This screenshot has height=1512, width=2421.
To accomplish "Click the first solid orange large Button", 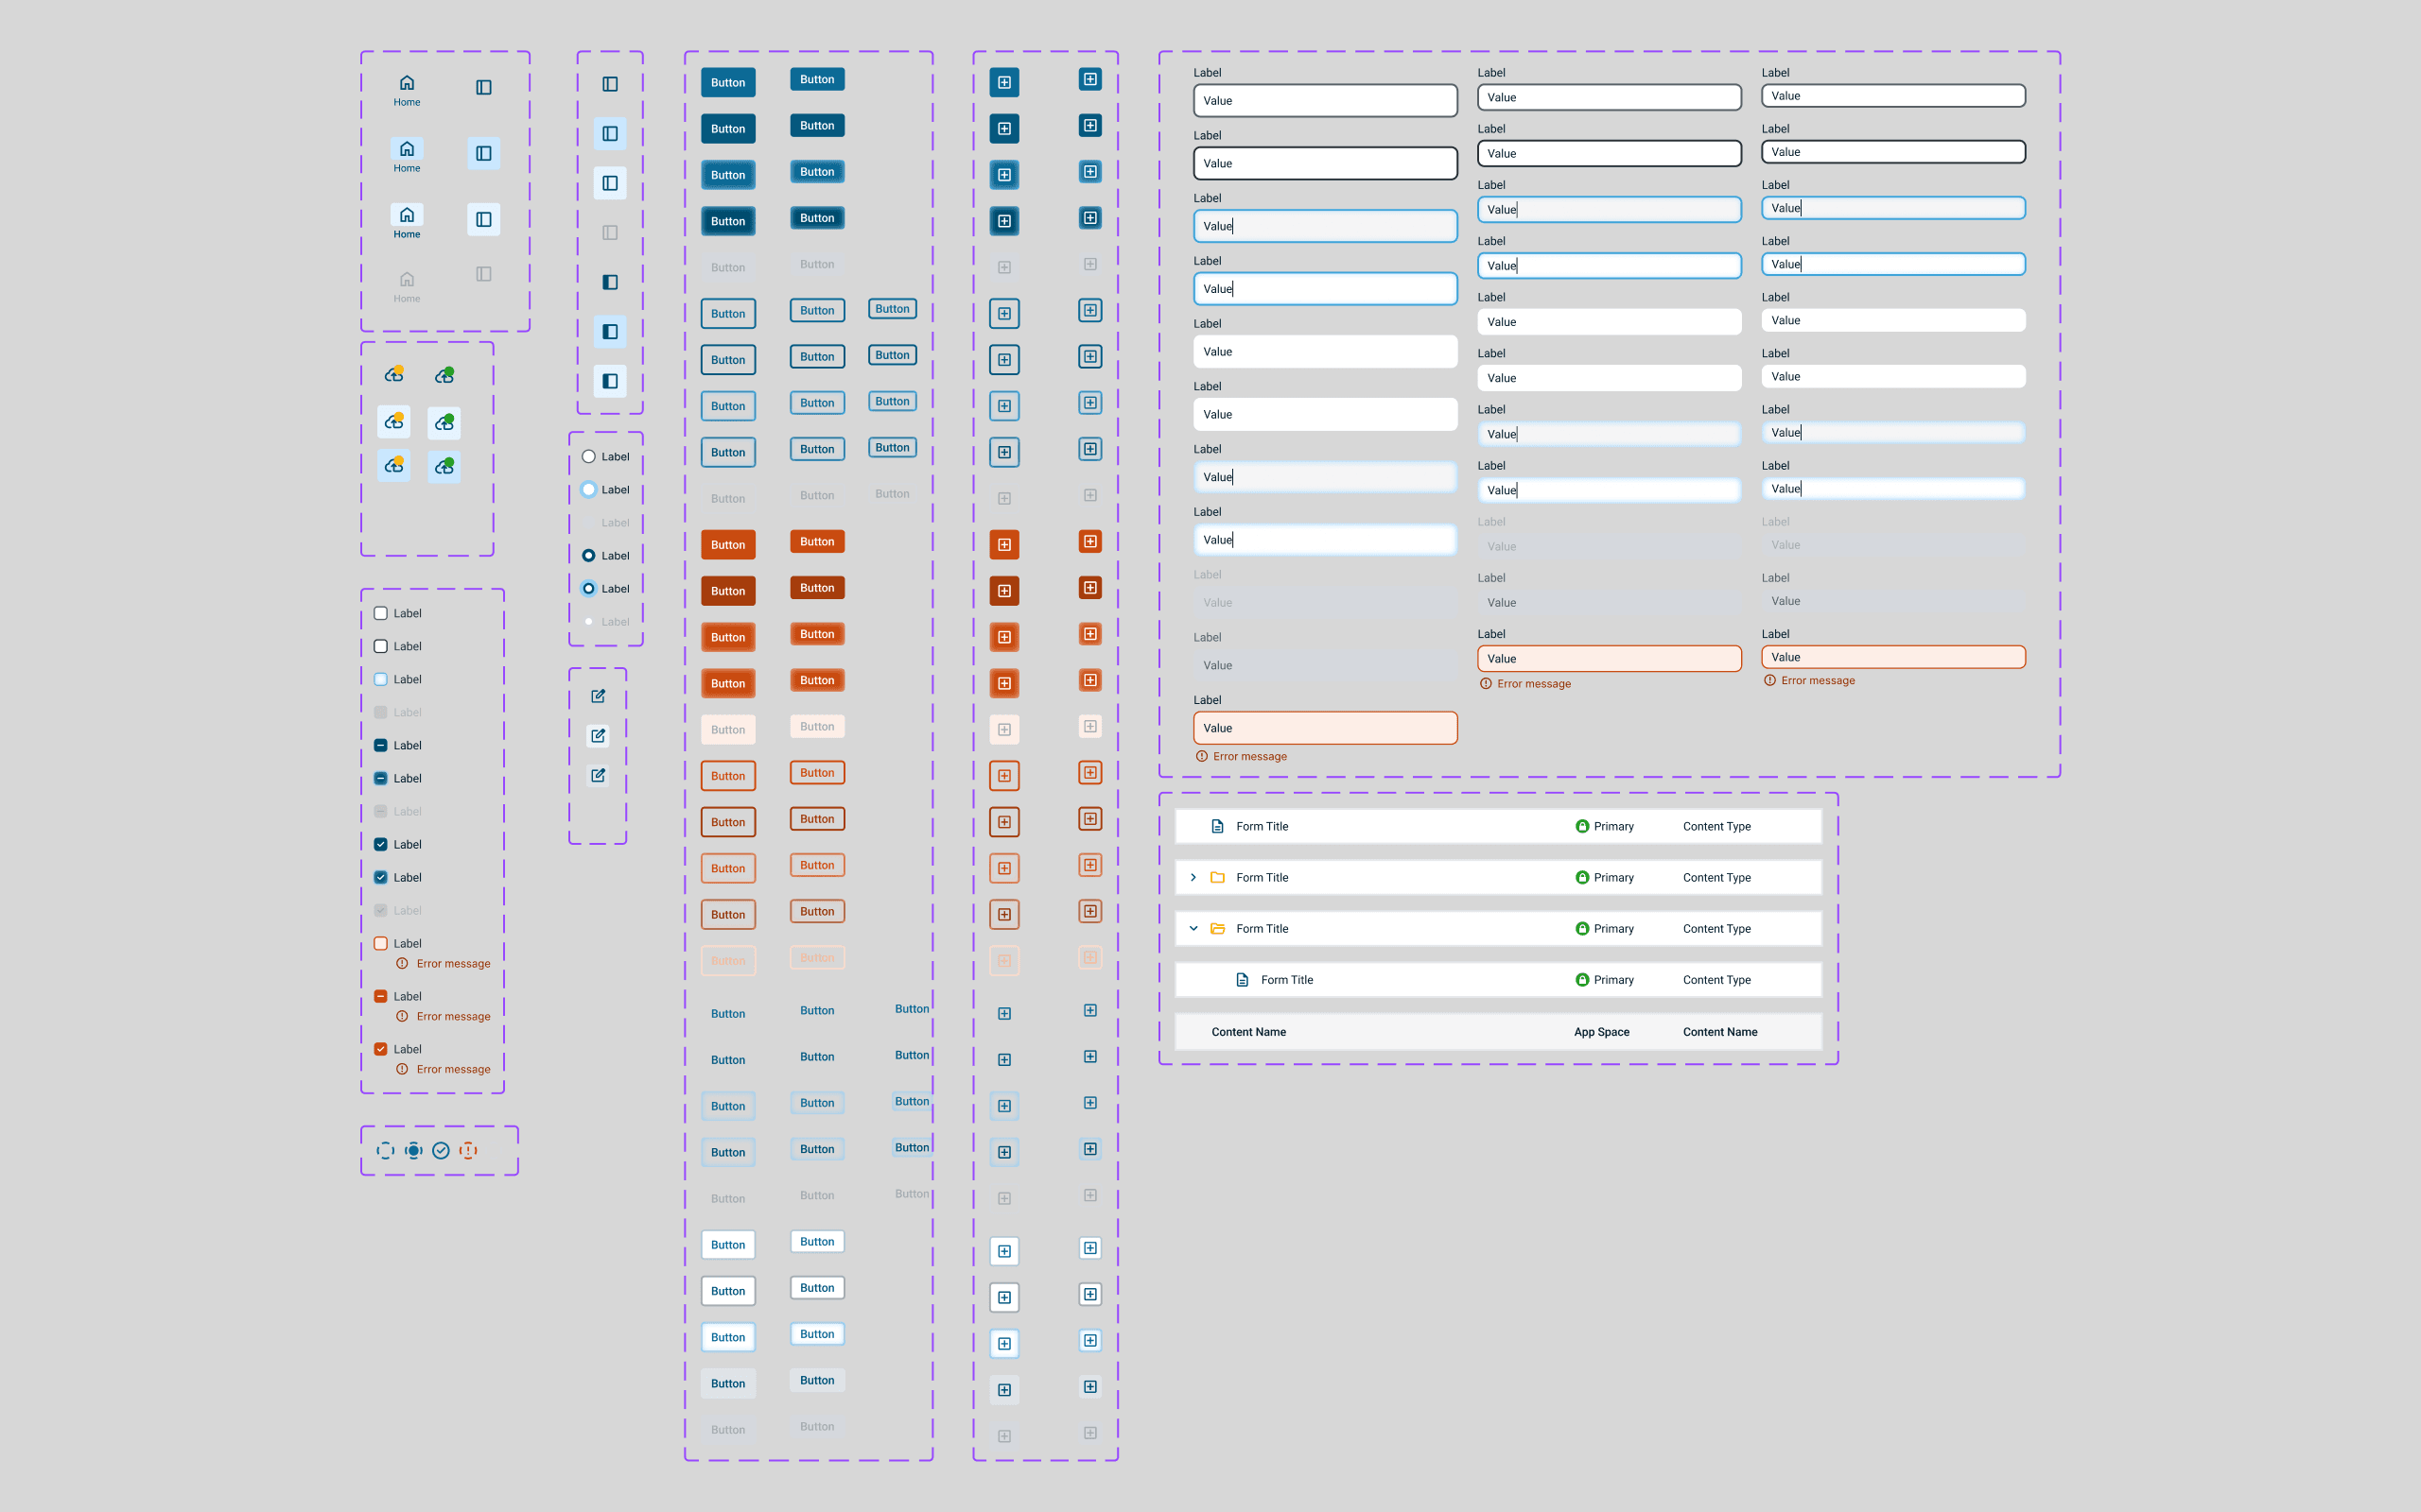I will pos(727,545).
